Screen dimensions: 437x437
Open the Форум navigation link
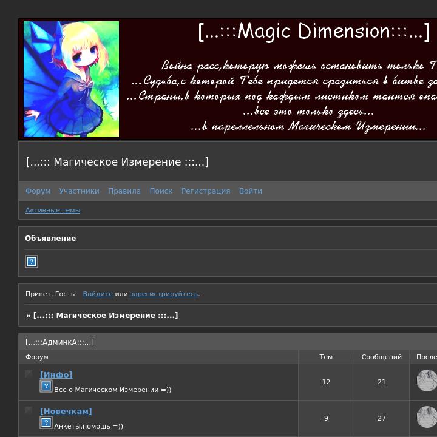coord(38,191)
